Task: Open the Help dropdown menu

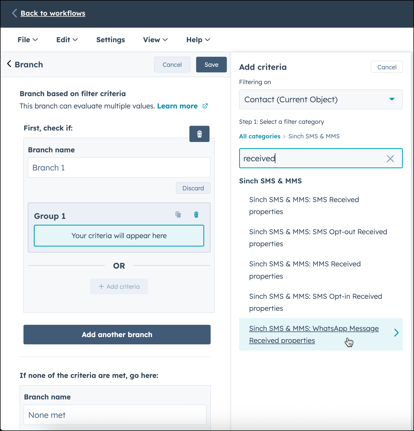Action: (198, 40)
